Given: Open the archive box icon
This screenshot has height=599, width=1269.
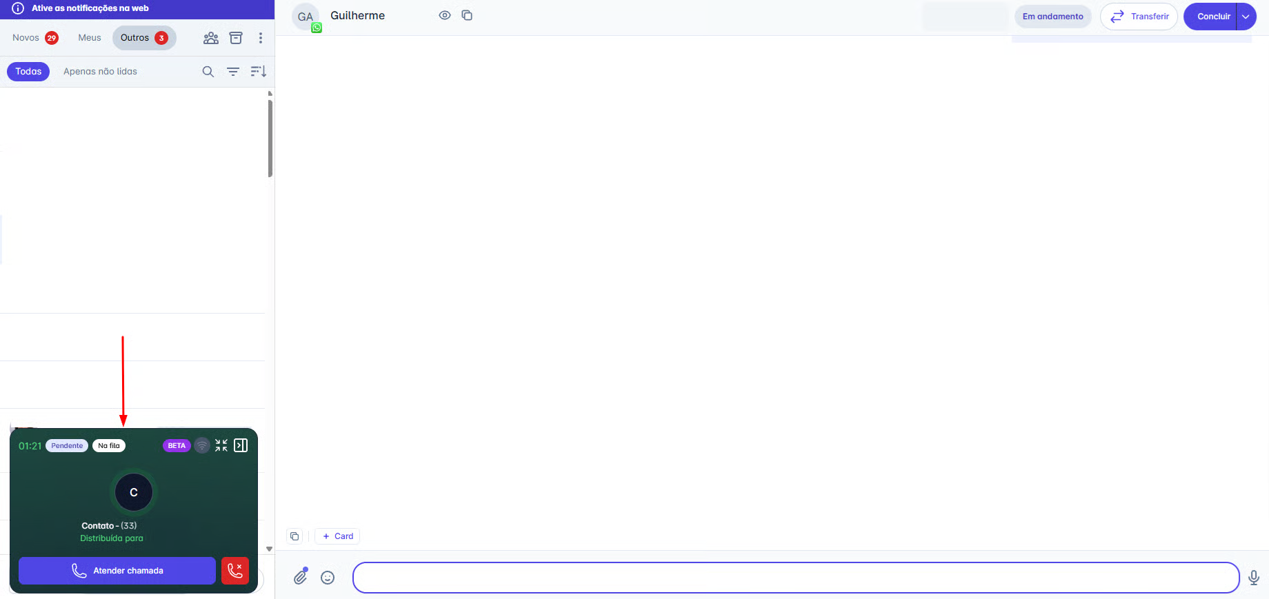Looking at the screenshot, I should (x=236, y=38).
